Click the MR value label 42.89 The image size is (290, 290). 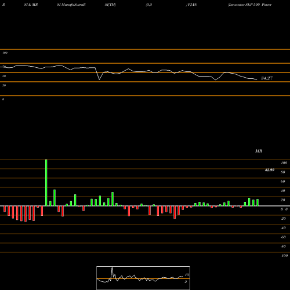click(x=270, y=170)
